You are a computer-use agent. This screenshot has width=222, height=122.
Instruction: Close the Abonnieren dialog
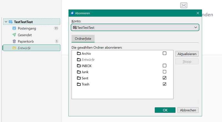(x=198, y=13)
